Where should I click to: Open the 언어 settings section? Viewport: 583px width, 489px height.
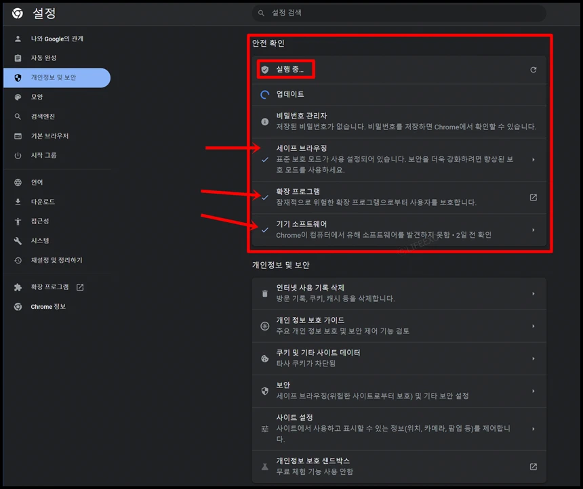coord(57,182)
